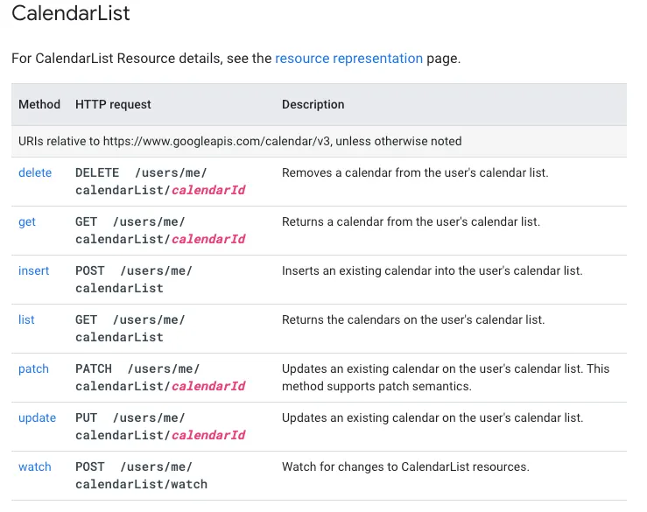Click the DELETE request path text
647x512 pixels.
[160, 181]
